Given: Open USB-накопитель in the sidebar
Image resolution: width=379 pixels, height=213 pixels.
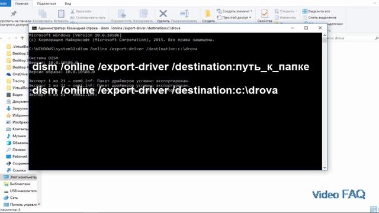Looking at the screenshot, I should click(20, 191).
